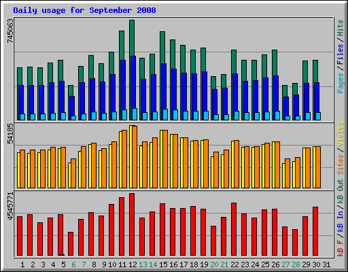Click the blue Files bar for day 11
Viewport: 348px width, 272px height.
click(123, 85)
